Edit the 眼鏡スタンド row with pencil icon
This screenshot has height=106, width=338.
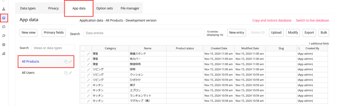[x=88, y=54]
